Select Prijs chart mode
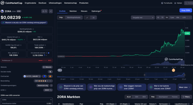 click(61, 17)
